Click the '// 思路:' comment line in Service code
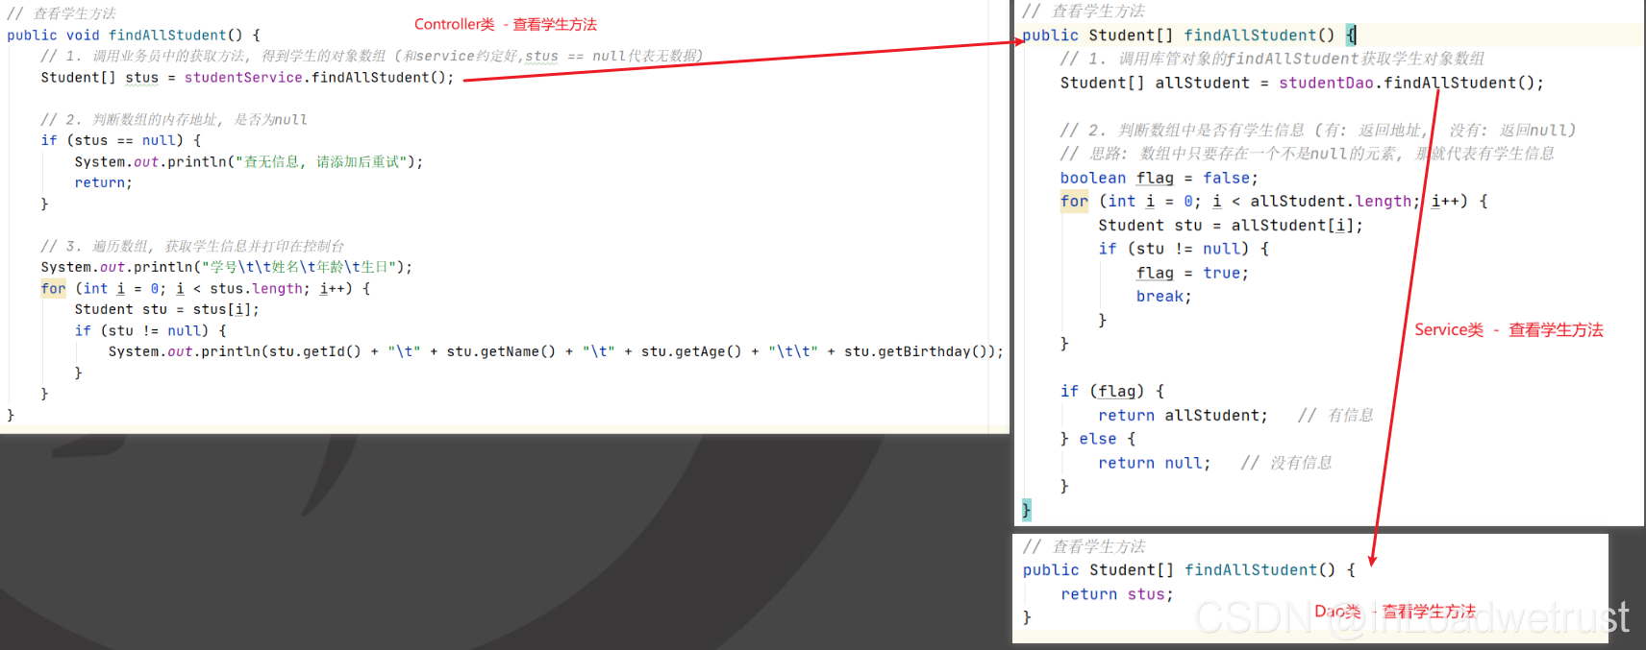This screenshot has width=1646, height=650. pyautogui.click(x=1308, y=154)
